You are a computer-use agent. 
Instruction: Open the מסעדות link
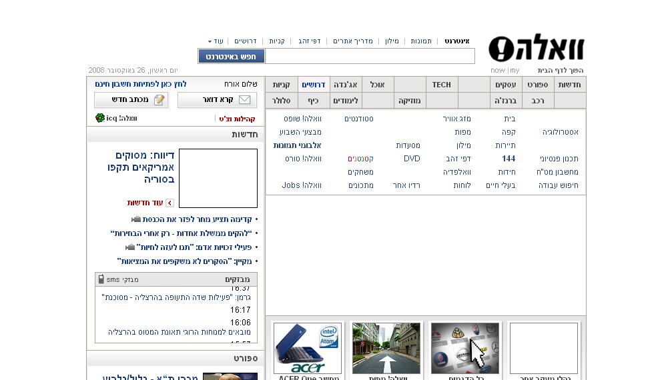(x=408, y=145)
